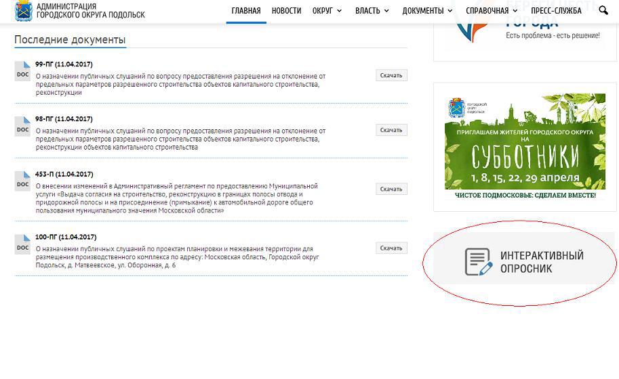Click the Podolsk coat of arms logo

(24, 11)
